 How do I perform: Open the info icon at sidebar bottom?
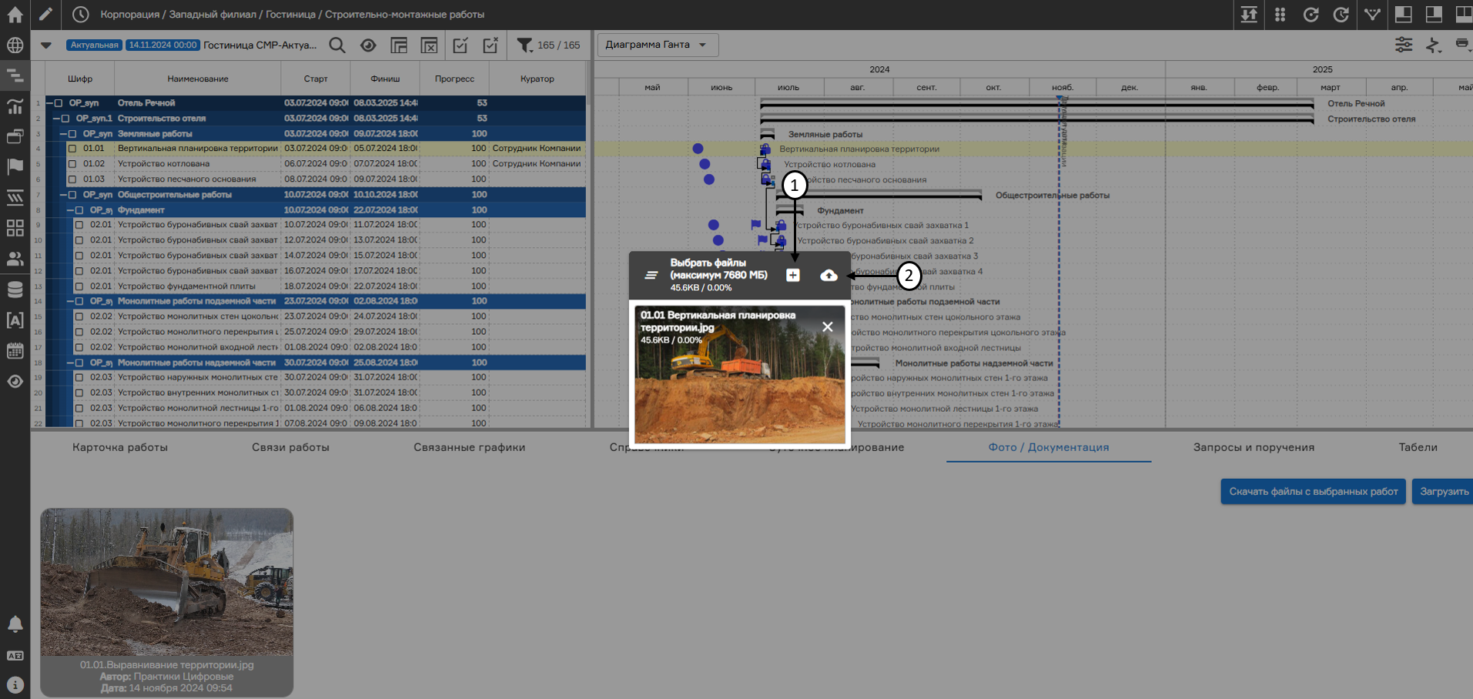click(15, 684)
